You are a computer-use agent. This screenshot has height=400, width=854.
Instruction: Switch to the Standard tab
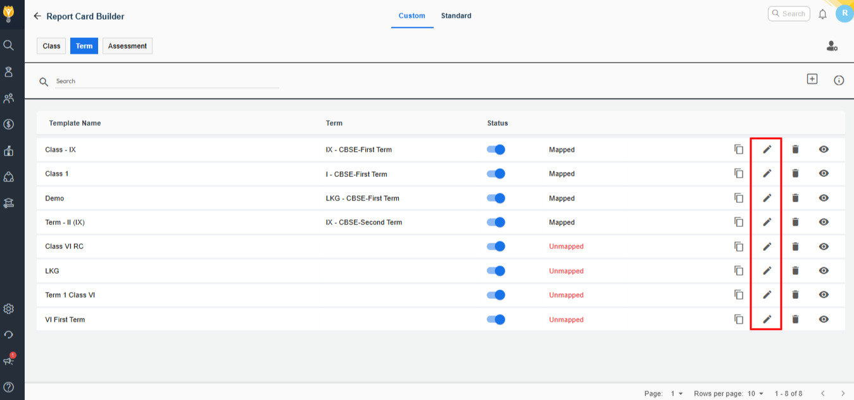click(456, 16)
